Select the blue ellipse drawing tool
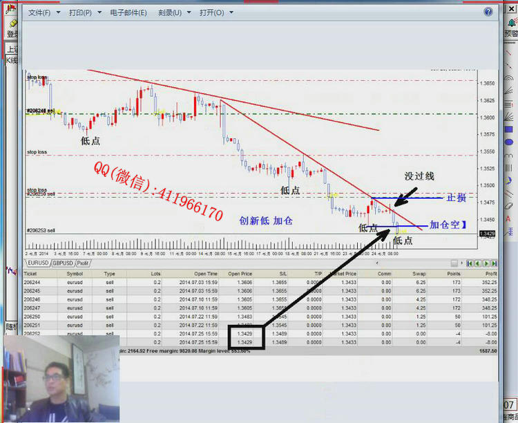Image resolution: width=518 pixels, height=423 pixels. tap(510, 143)
